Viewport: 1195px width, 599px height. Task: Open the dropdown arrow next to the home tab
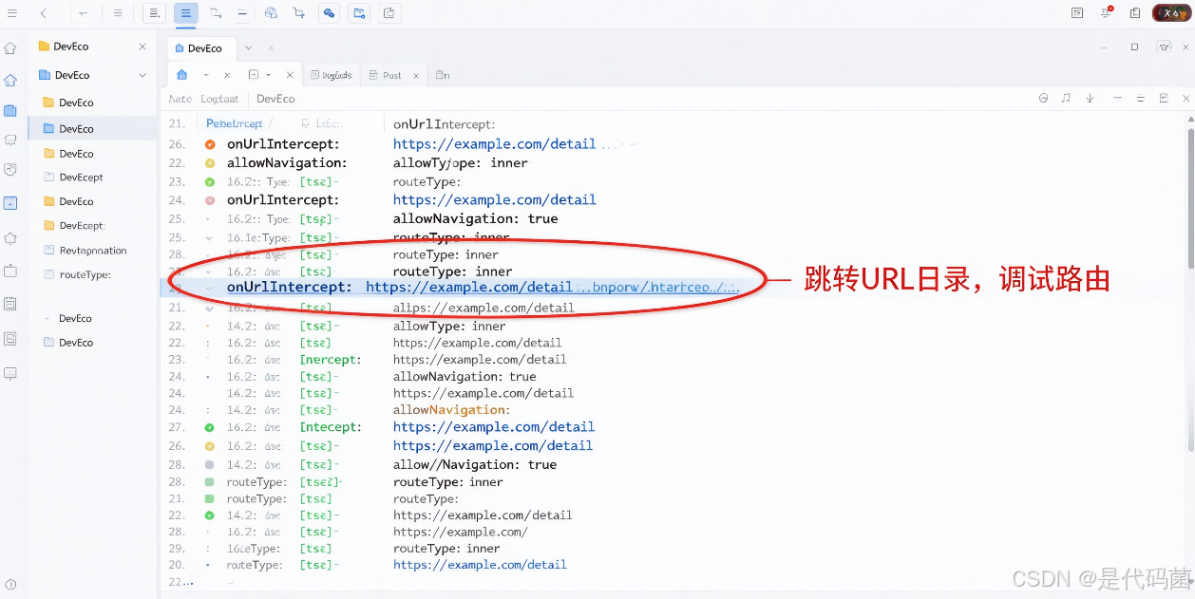click(205, 75)
